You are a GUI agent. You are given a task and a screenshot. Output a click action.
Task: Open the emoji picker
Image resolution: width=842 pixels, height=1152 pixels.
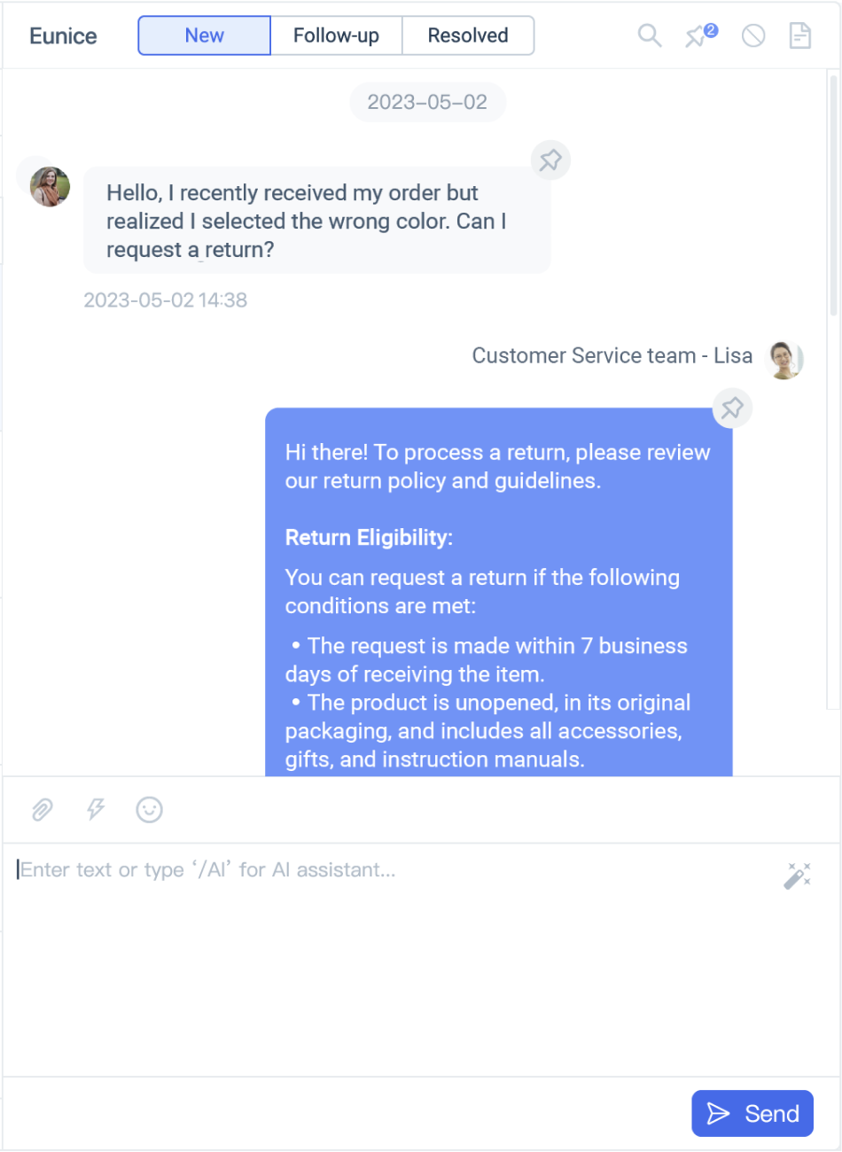click(x=149, y=809)
